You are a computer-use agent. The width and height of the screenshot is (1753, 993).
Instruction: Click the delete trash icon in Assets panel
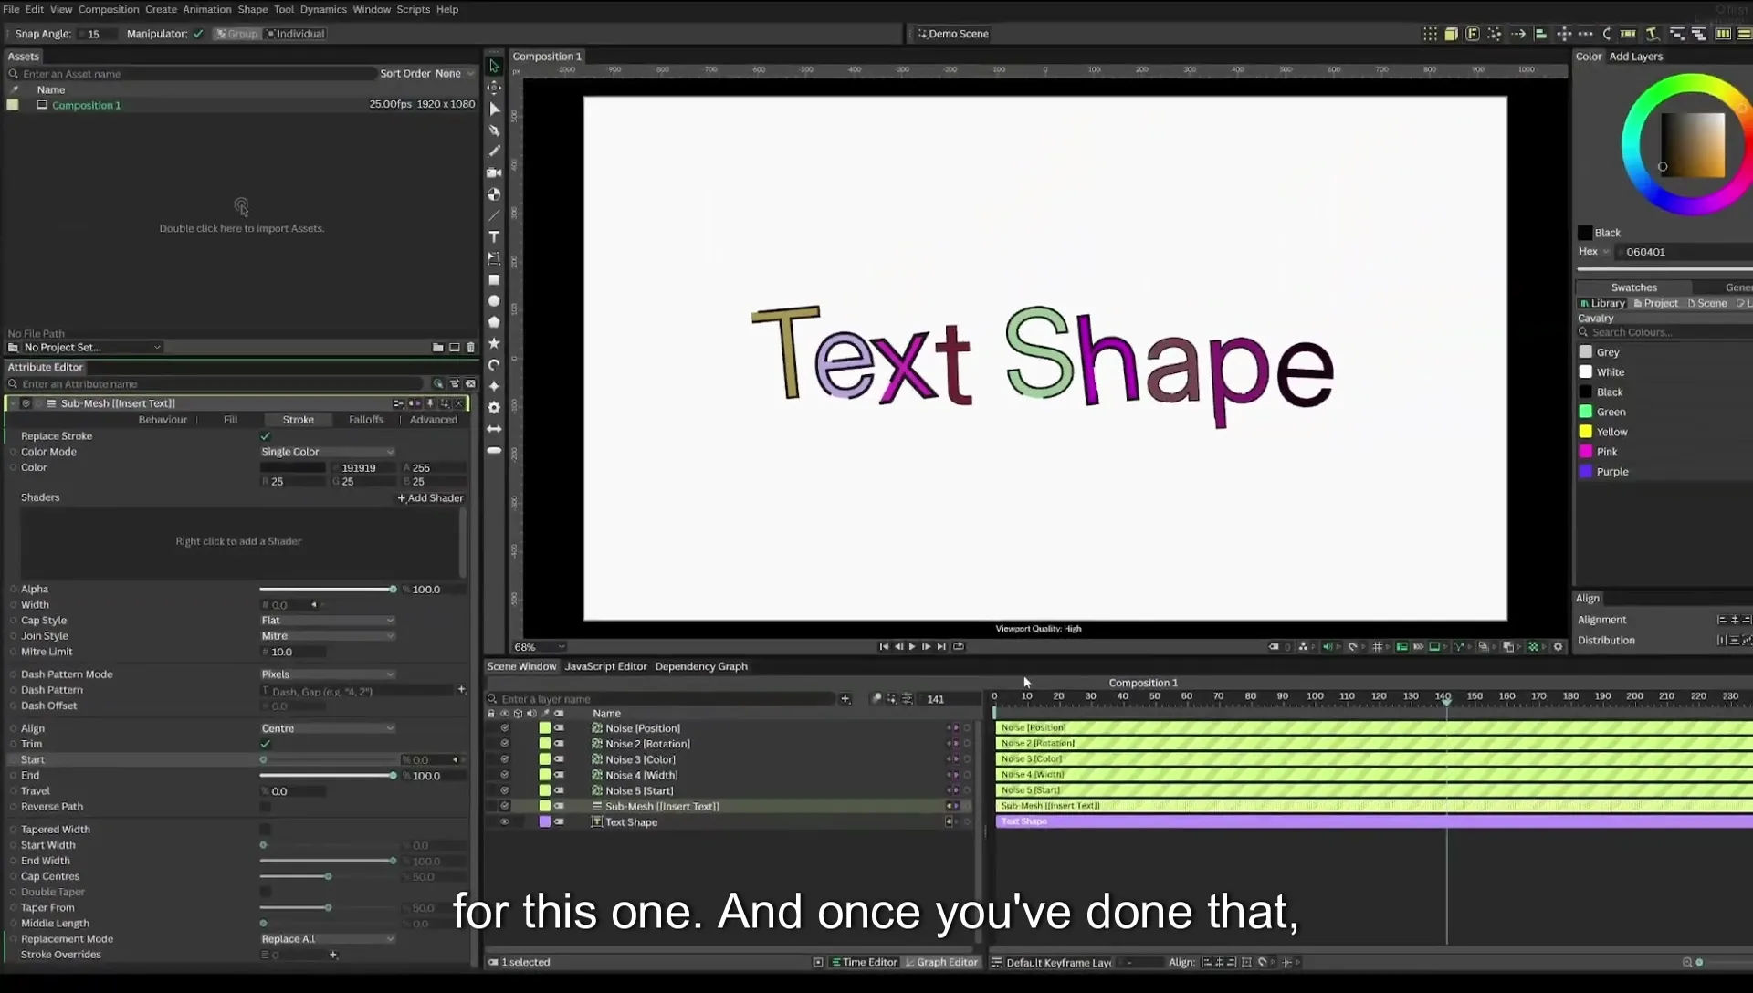point(471,347)
